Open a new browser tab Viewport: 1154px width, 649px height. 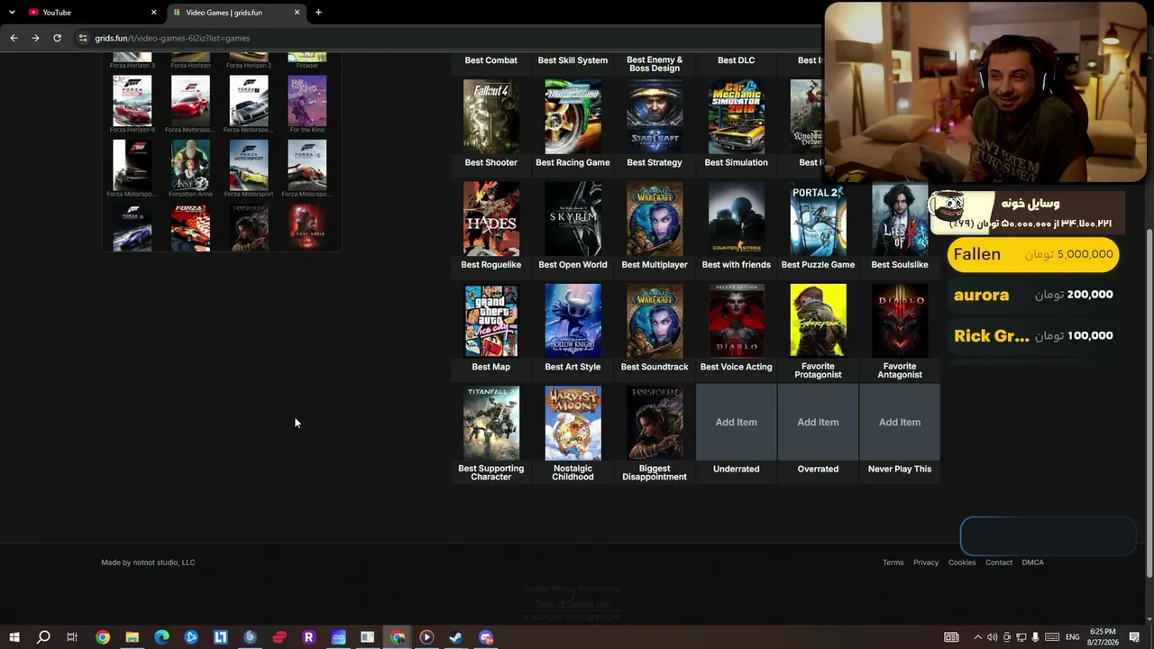(318, 13)
